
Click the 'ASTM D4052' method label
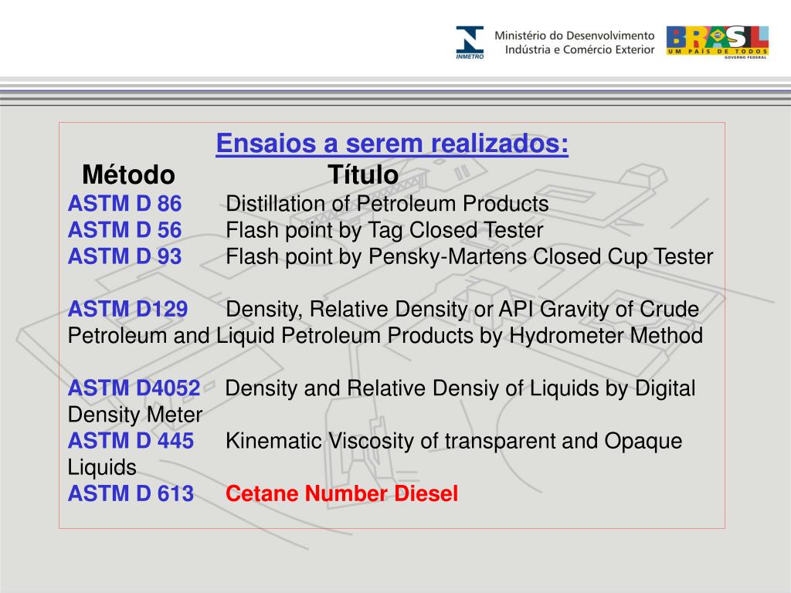(134, 388)
